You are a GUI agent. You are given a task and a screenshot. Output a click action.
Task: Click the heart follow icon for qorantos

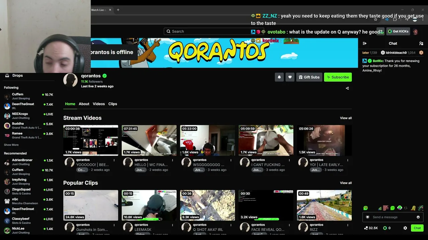pyautogui.click(x=290, y=77)
